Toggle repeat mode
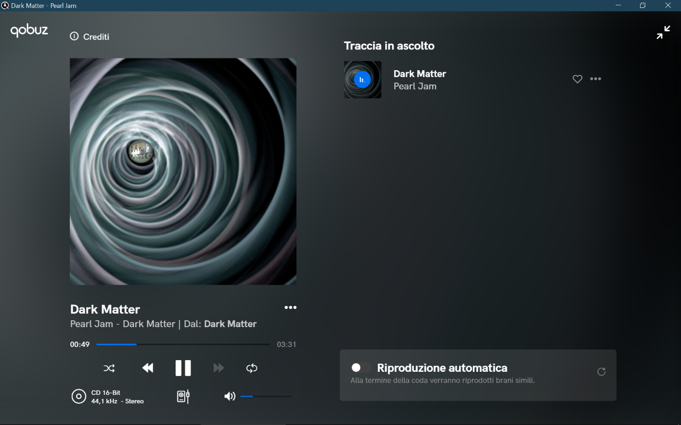 pos(252,368)
